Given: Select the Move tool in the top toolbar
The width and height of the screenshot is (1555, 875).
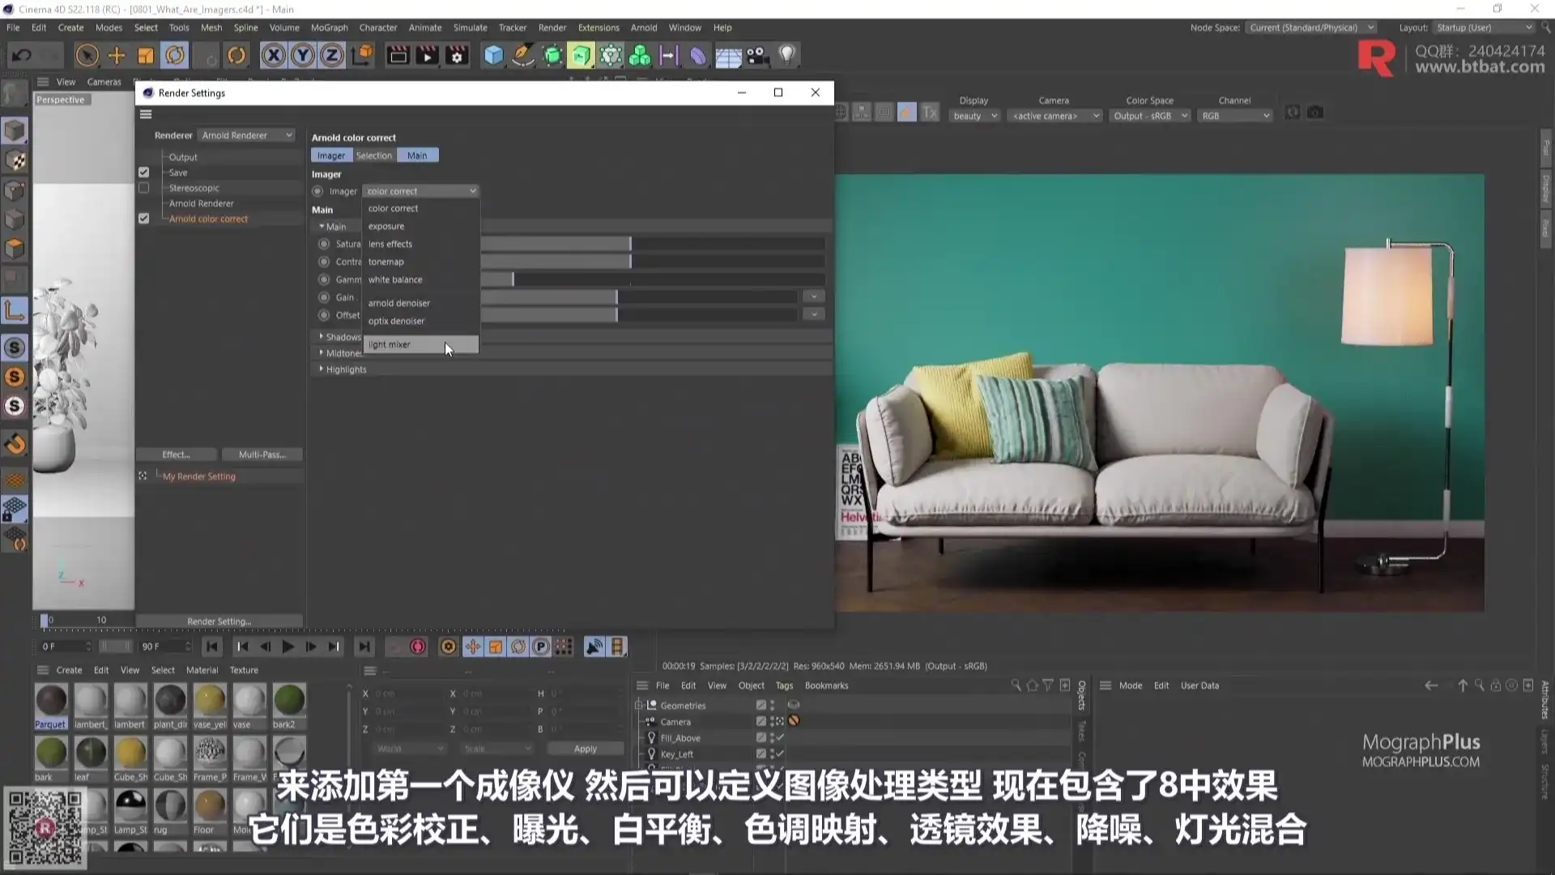Looking at the screenshot, I should (x=116, y=55).
